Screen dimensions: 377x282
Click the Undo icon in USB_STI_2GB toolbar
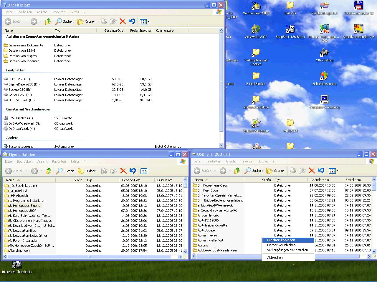[321, 171]
